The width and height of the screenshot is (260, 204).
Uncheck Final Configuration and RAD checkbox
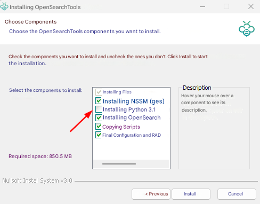click(x=99, y=135)
